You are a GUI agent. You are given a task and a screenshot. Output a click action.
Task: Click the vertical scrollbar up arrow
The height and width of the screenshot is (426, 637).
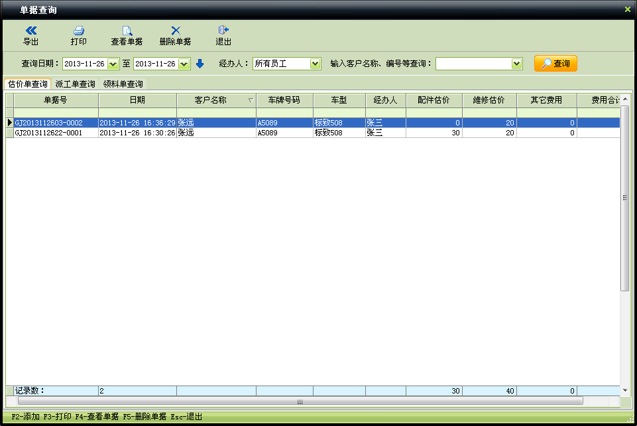point(625,99)
